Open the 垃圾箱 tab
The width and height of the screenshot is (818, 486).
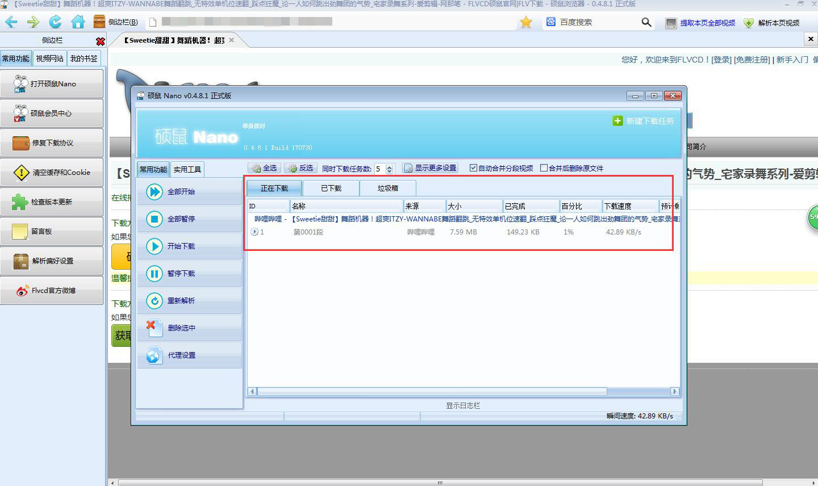(388, 188)
